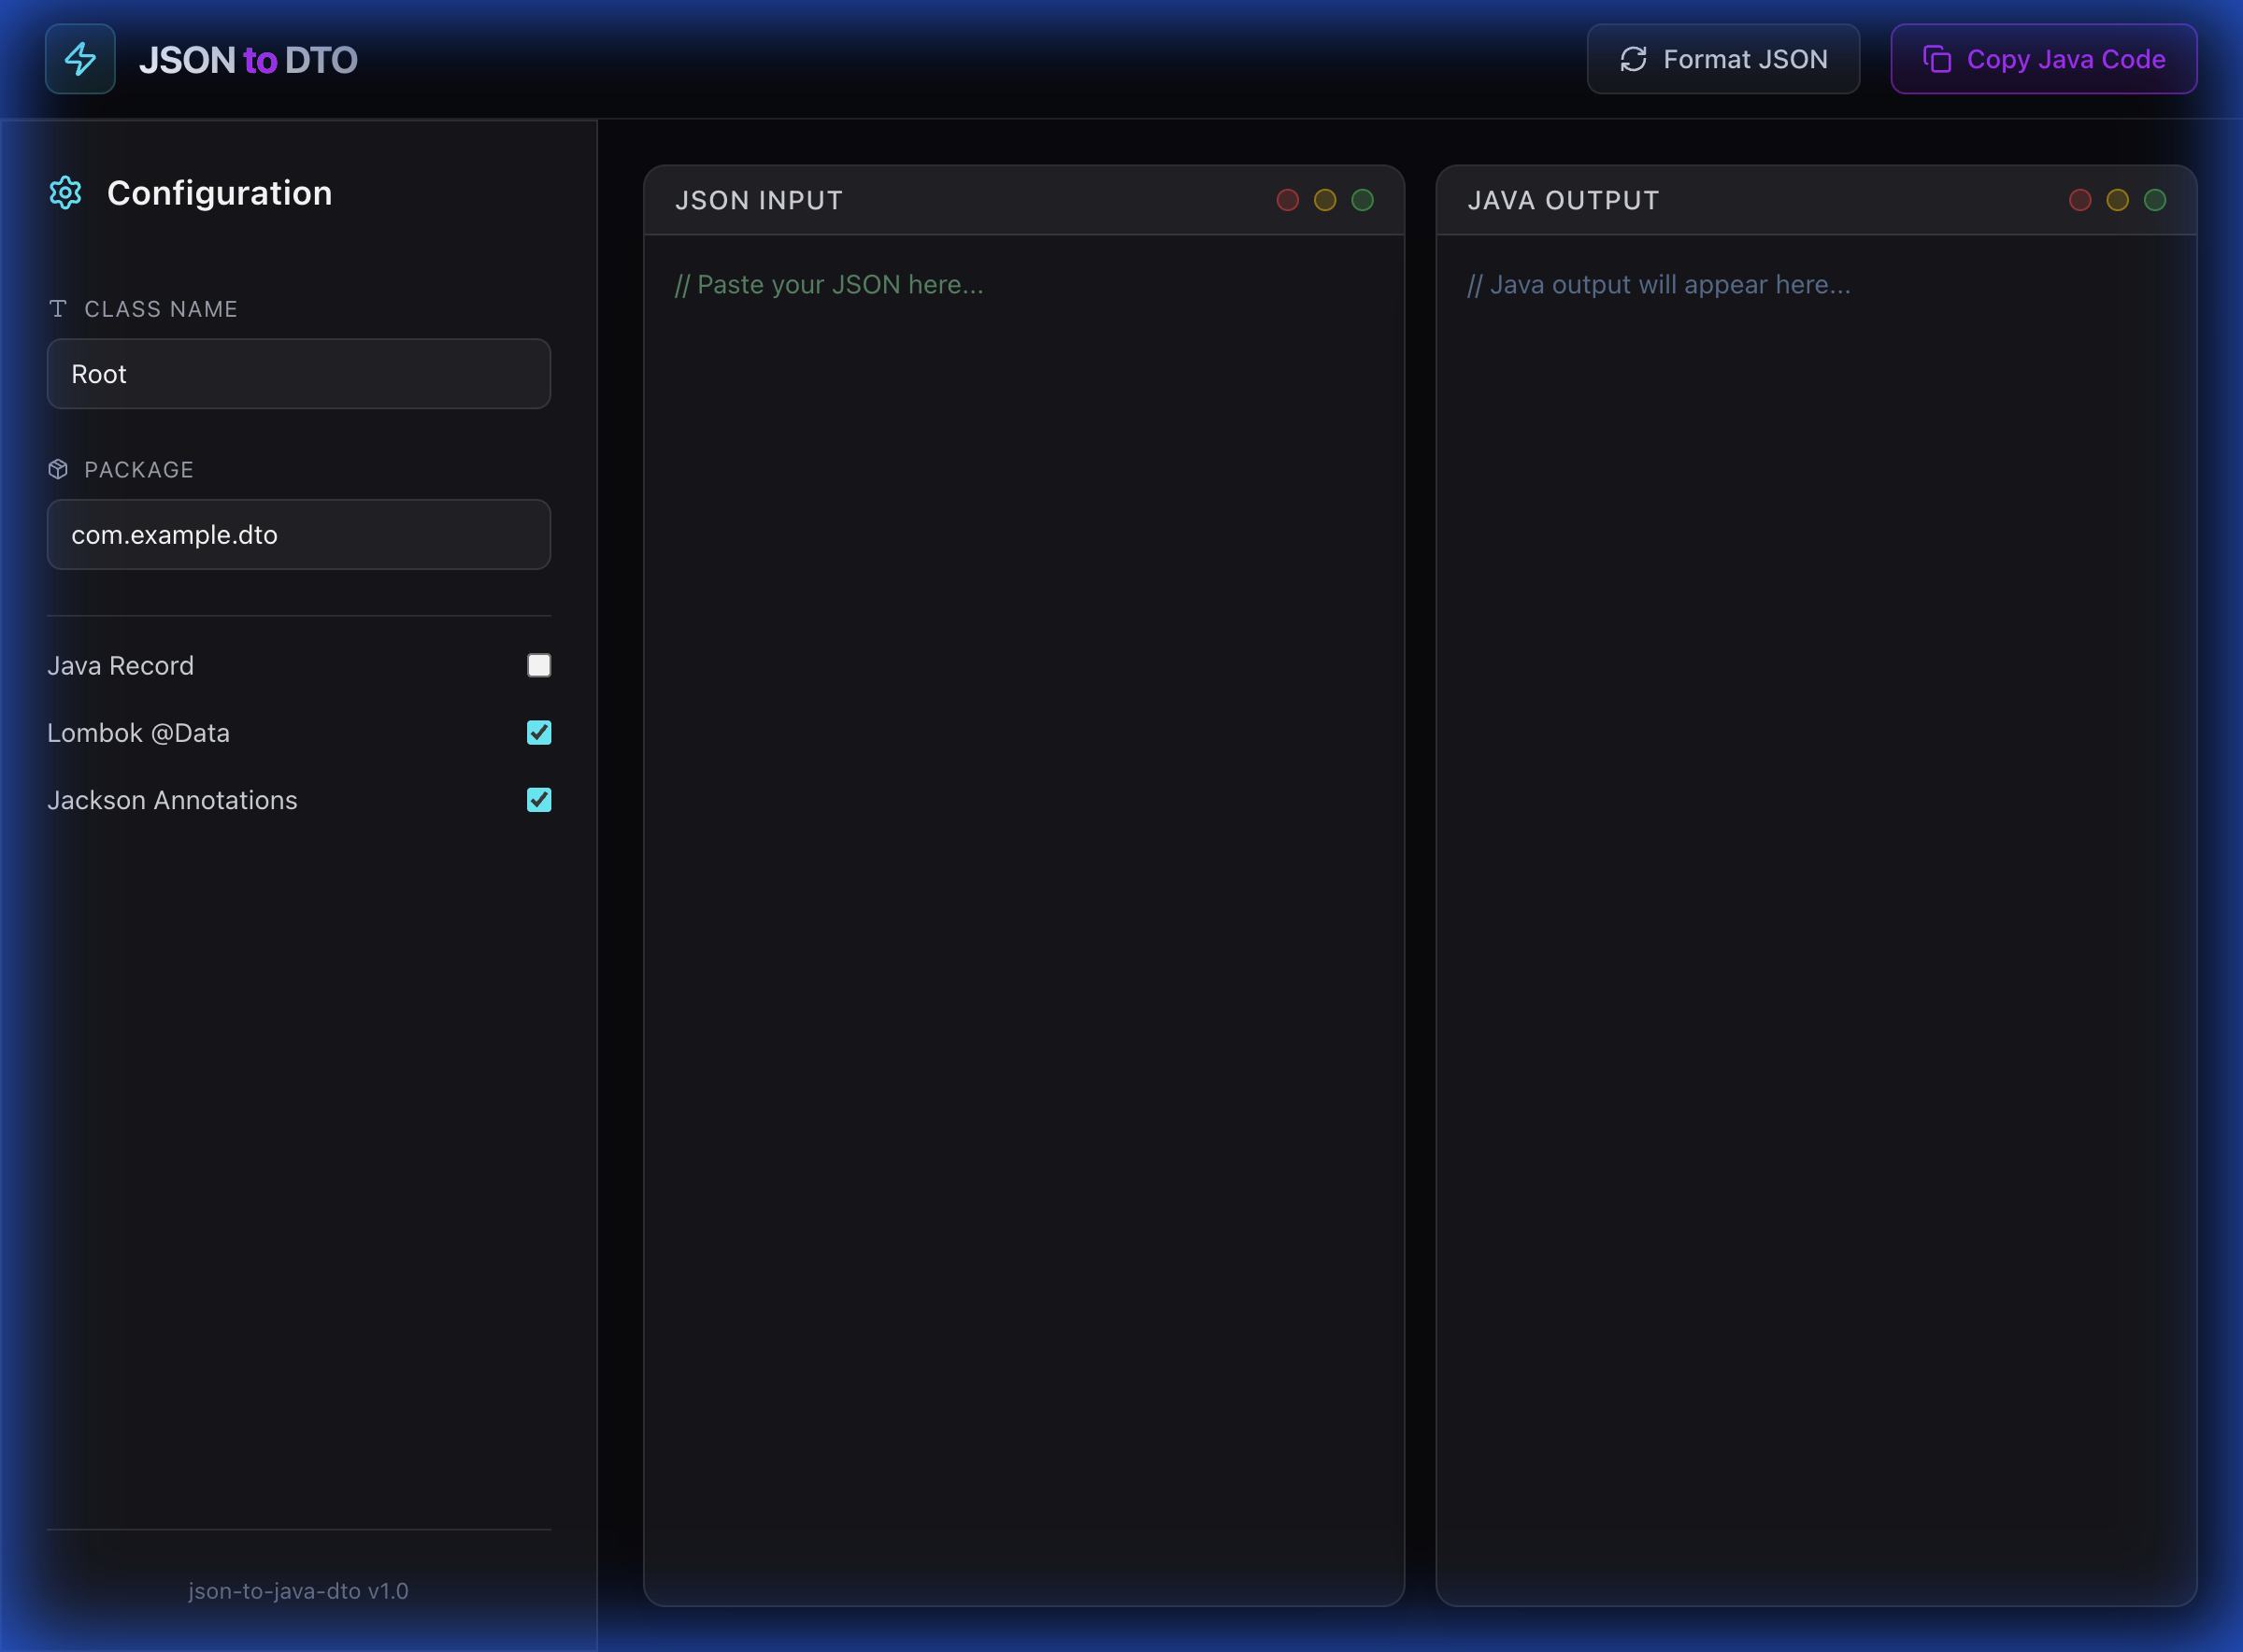Click into the JSON input text area
Image resolution: width=2243 pixels, height=1652 pixels.
1024,900
